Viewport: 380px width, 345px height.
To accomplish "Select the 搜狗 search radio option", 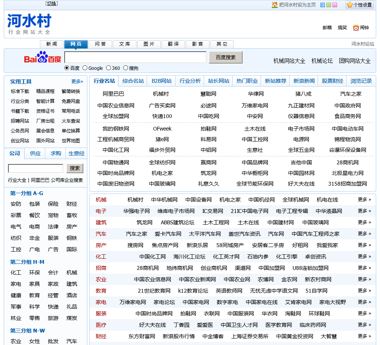I will click(x=125, y=68).
